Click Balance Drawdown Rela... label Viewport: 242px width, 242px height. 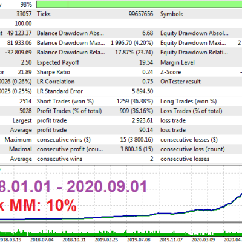[71, 53]
